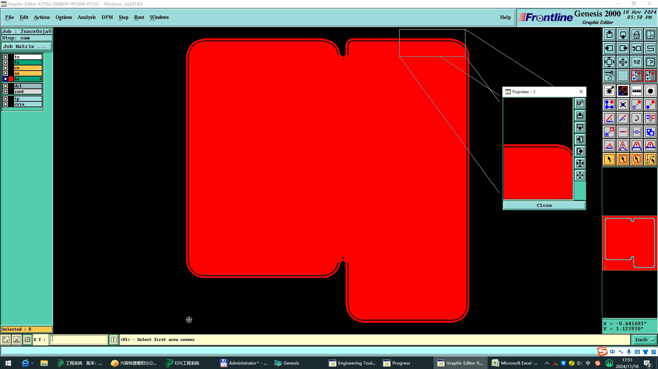Viewport: 658px width, 369px height.
Task: Click the red color swatch of bs layer
Action: pyautogui.click(x=11, y=79)
